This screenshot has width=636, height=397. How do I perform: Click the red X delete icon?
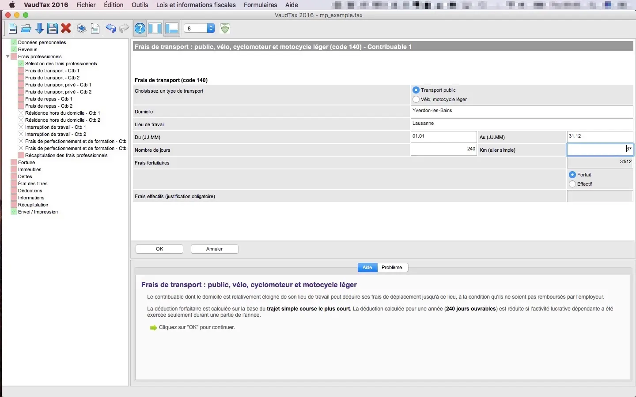coord(66,29)
